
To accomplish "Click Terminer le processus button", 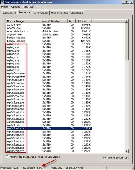I will coord(115,157).
